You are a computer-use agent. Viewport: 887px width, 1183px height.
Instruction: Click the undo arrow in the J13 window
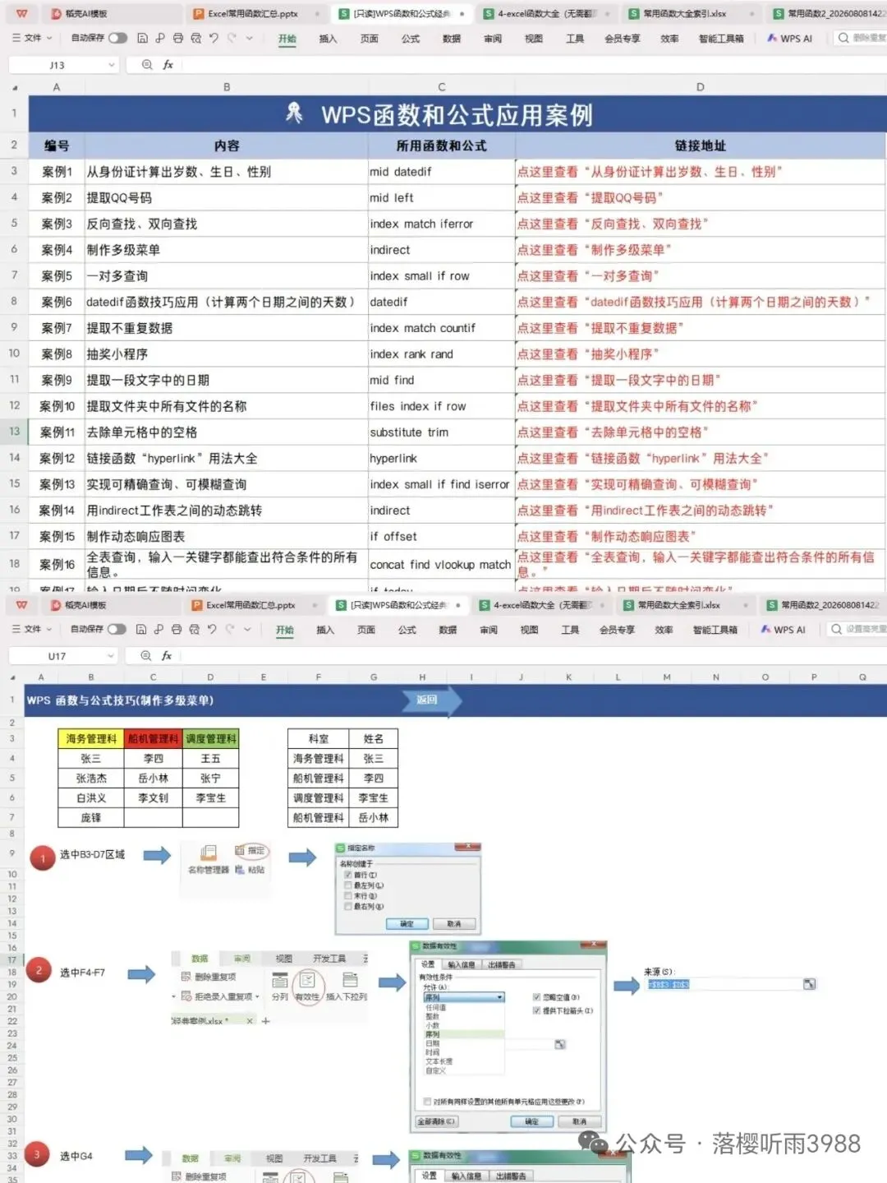point(214,38)
